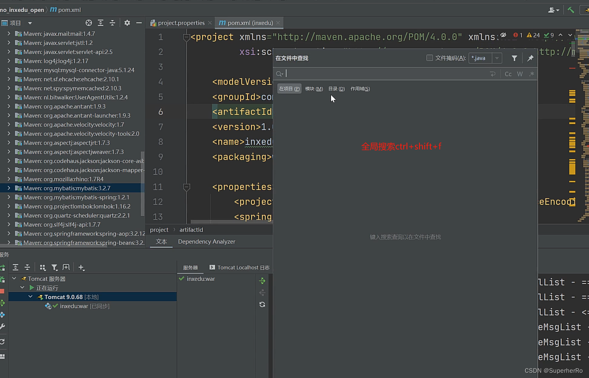The width and height of the screenshot is (589, 378).
Task: Click Open in New Tab services icon
Action: 66,267
